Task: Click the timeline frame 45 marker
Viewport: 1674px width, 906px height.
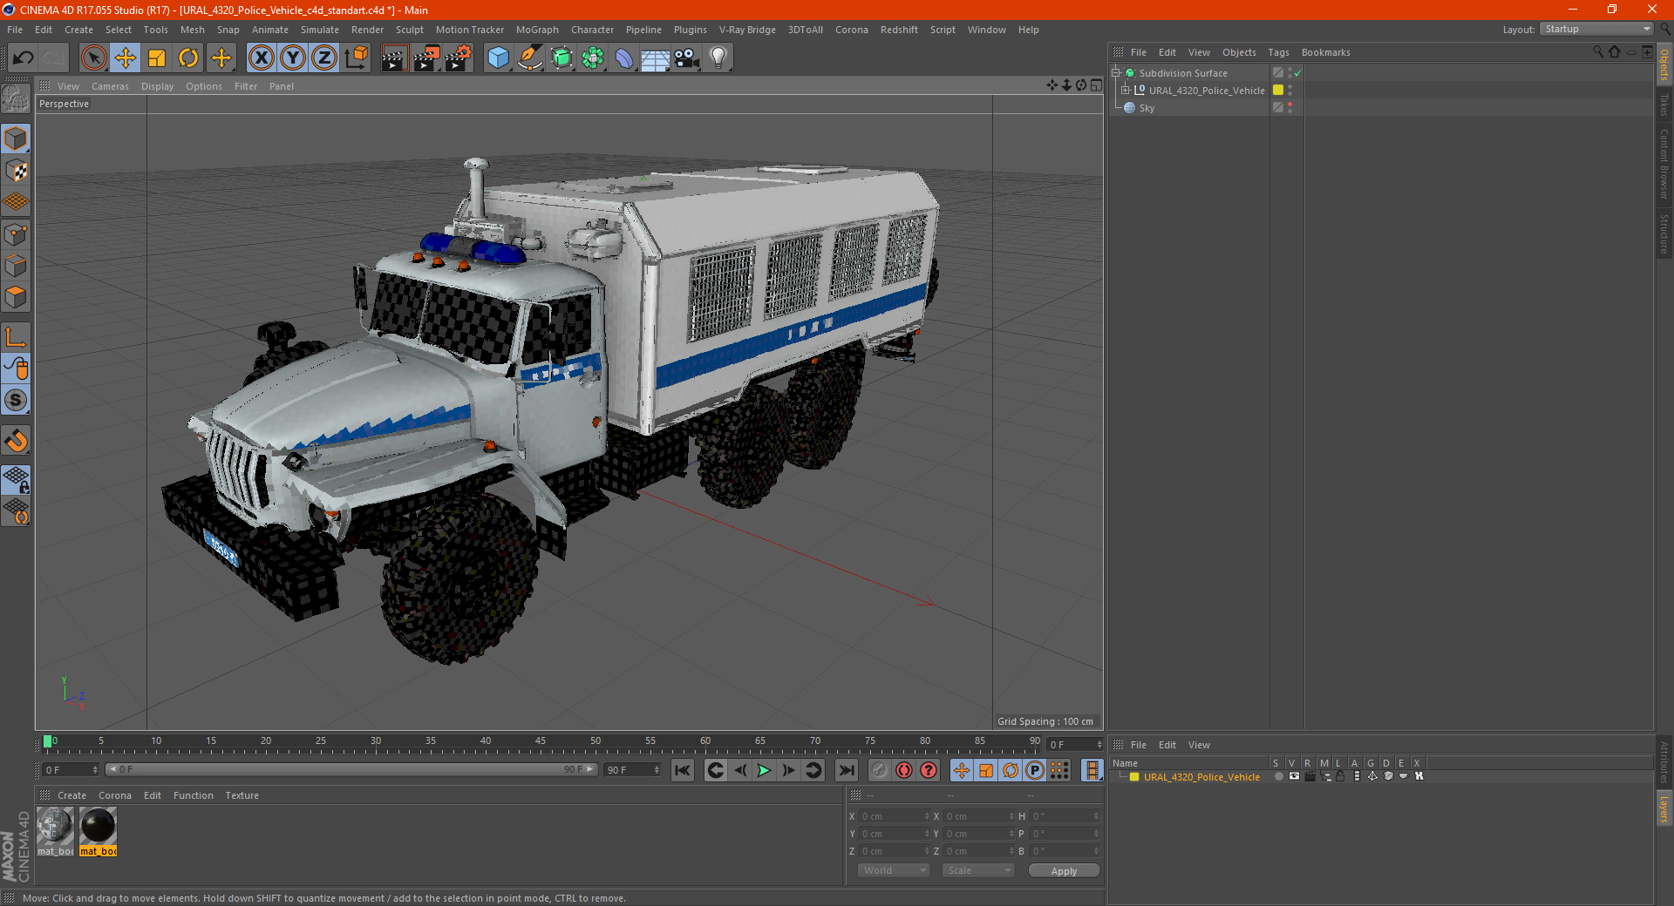Action: (541, 741)
